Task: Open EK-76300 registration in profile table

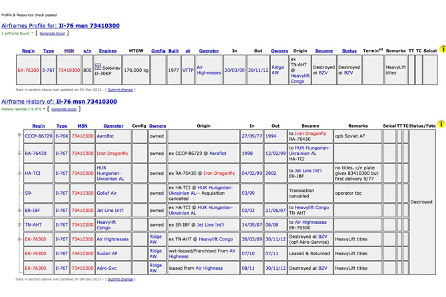Action: coord(28,70)
